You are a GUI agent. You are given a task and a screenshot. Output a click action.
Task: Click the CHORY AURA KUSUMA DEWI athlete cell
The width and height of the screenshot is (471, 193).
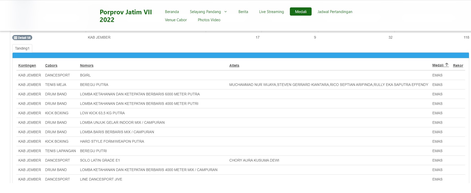[x=254, y=160]
